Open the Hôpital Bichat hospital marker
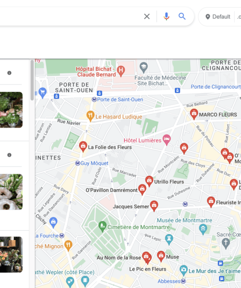The width and height of the screenshot is (241, 288). pos(121,71)
